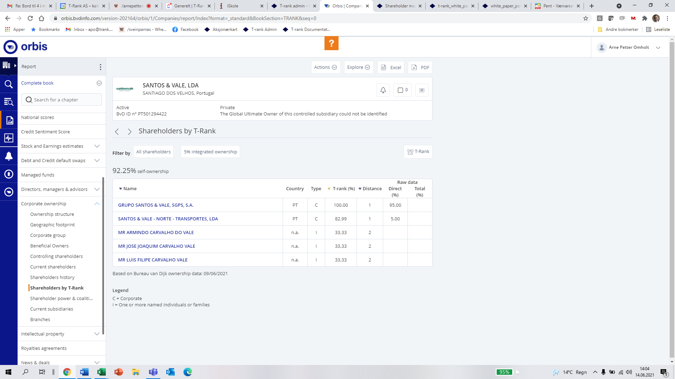Tick the company selection checkbox
The width and height of the screenshot is (675, 379).
tap(400, 90)
